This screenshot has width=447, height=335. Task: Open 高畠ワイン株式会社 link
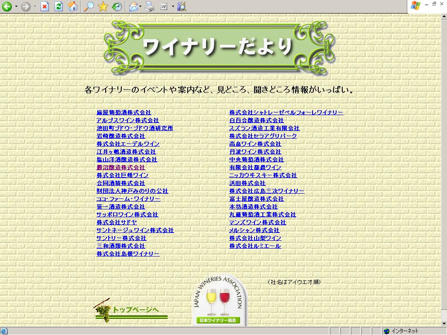pyautogui.click(x=255, y=144)
